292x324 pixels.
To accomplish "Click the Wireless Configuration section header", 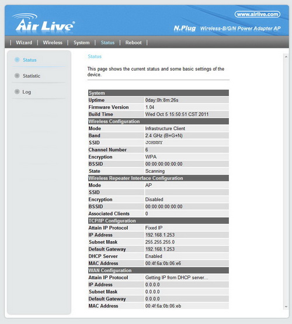I will pos(158,121).
